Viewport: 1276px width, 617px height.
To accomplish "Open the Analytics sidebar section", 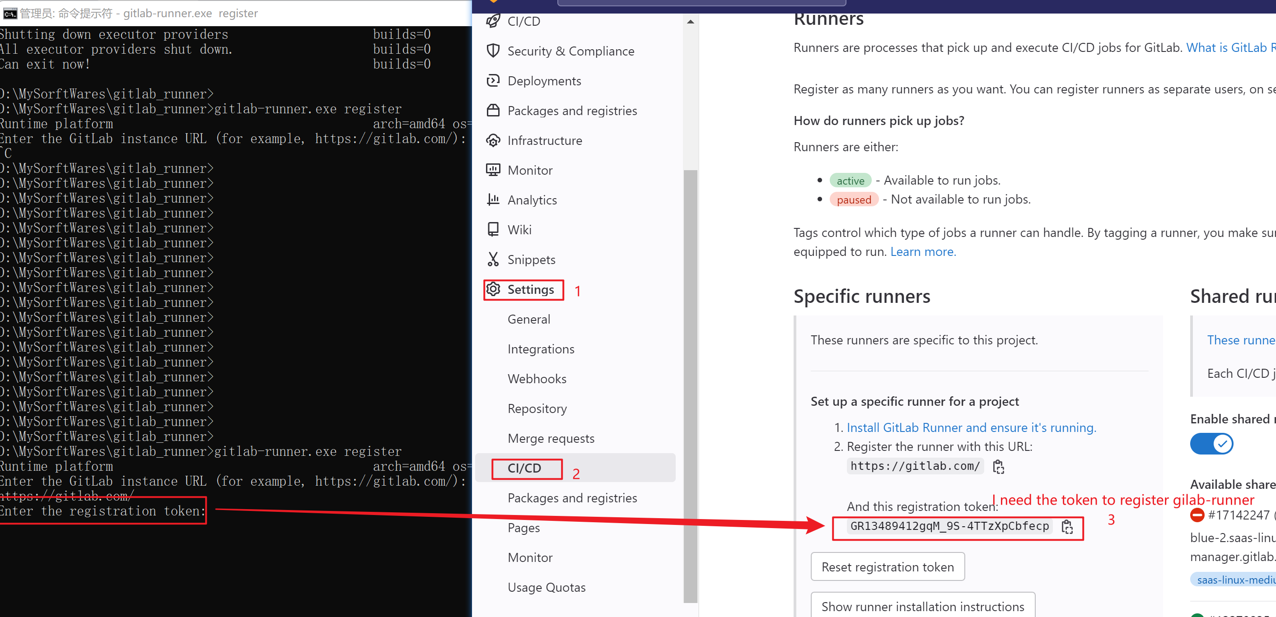I will coord(532,200).
